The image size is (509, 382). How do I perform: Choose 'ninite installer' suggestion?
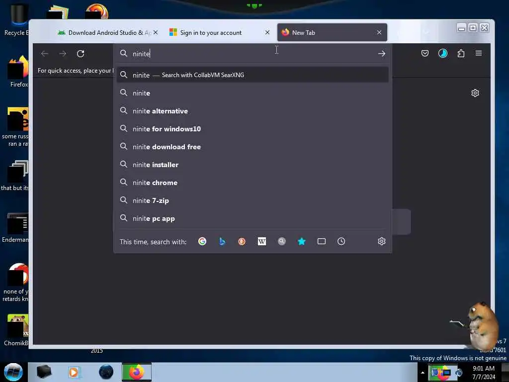pyautogui.click(x=253, y=165)
